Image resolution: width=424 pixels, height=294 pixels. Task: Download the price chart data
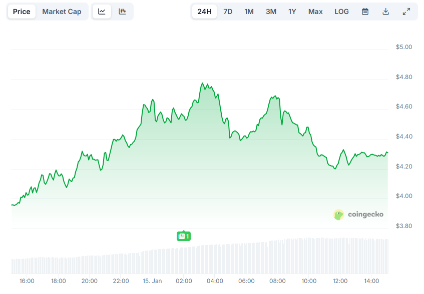tap(385, 11)
